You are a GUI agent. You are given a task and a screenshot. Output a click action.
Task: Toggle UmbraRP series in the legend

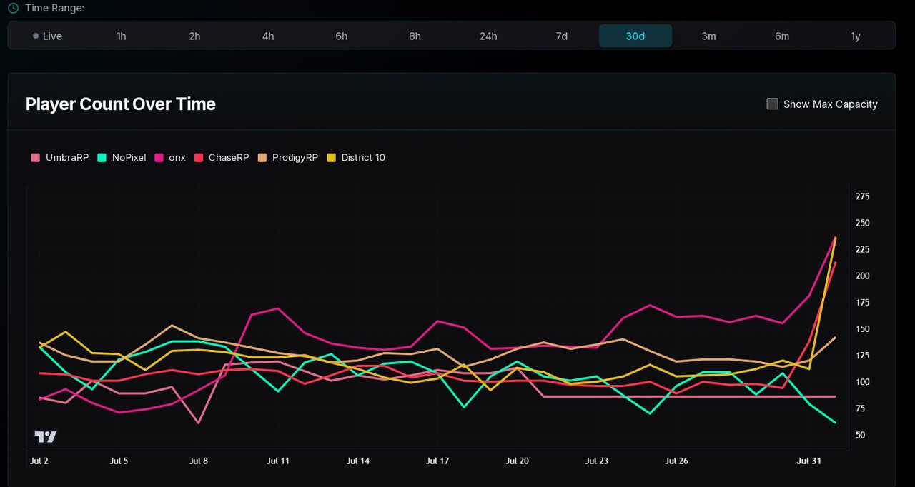pos(60,157)
